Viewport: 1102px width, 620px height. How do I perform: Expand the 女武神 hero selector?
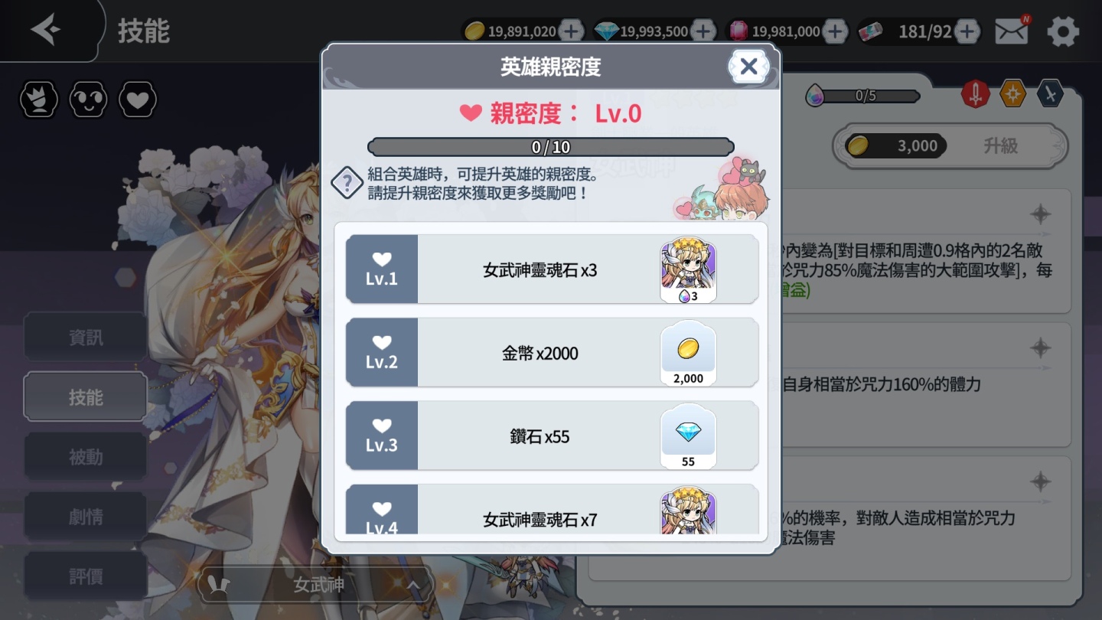[x=316, y=586]
